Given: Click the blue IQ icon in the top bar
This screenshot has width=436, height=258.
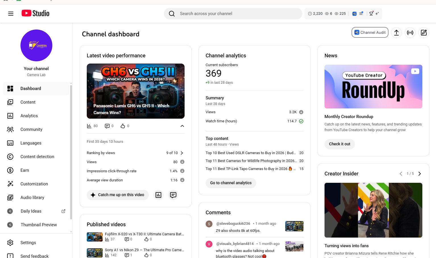Looking at the screenshot, I should tap(354, 14).
